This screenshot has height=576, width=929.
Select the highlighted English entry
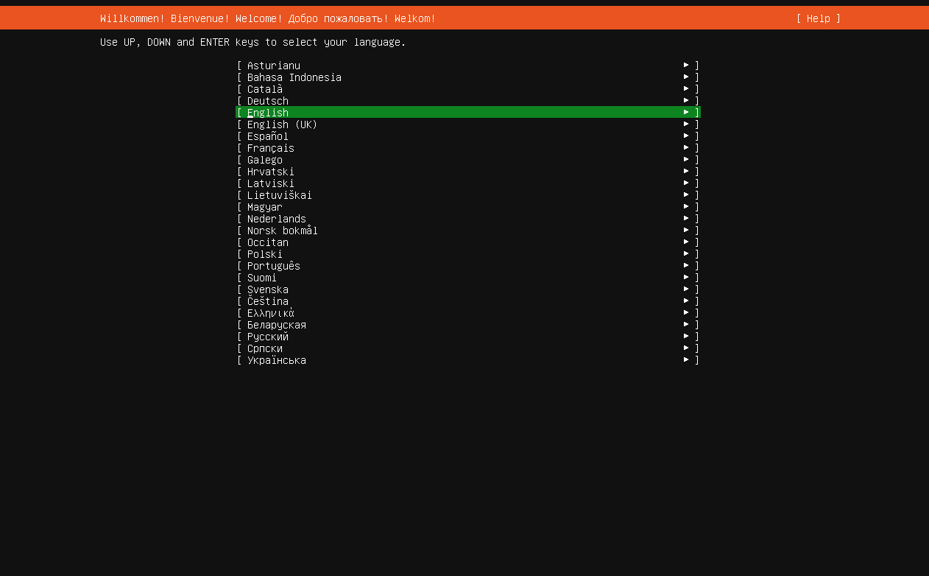(468, 113)
